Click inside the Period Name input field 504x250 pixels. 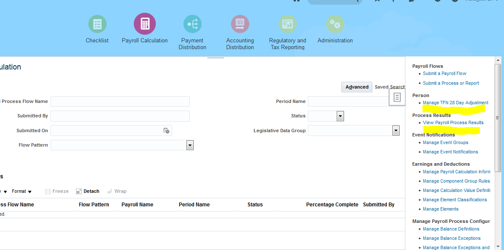[x=348, y=101]
